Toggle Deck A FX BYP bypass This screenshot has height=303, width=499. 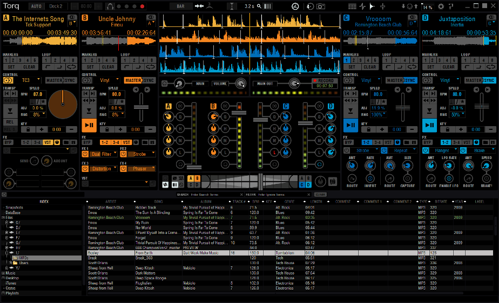click(x=8, y=142)
